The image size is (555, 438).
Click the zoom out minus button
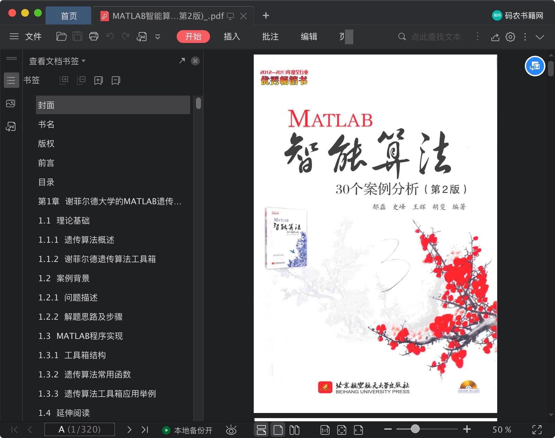[x=388, y=429]
